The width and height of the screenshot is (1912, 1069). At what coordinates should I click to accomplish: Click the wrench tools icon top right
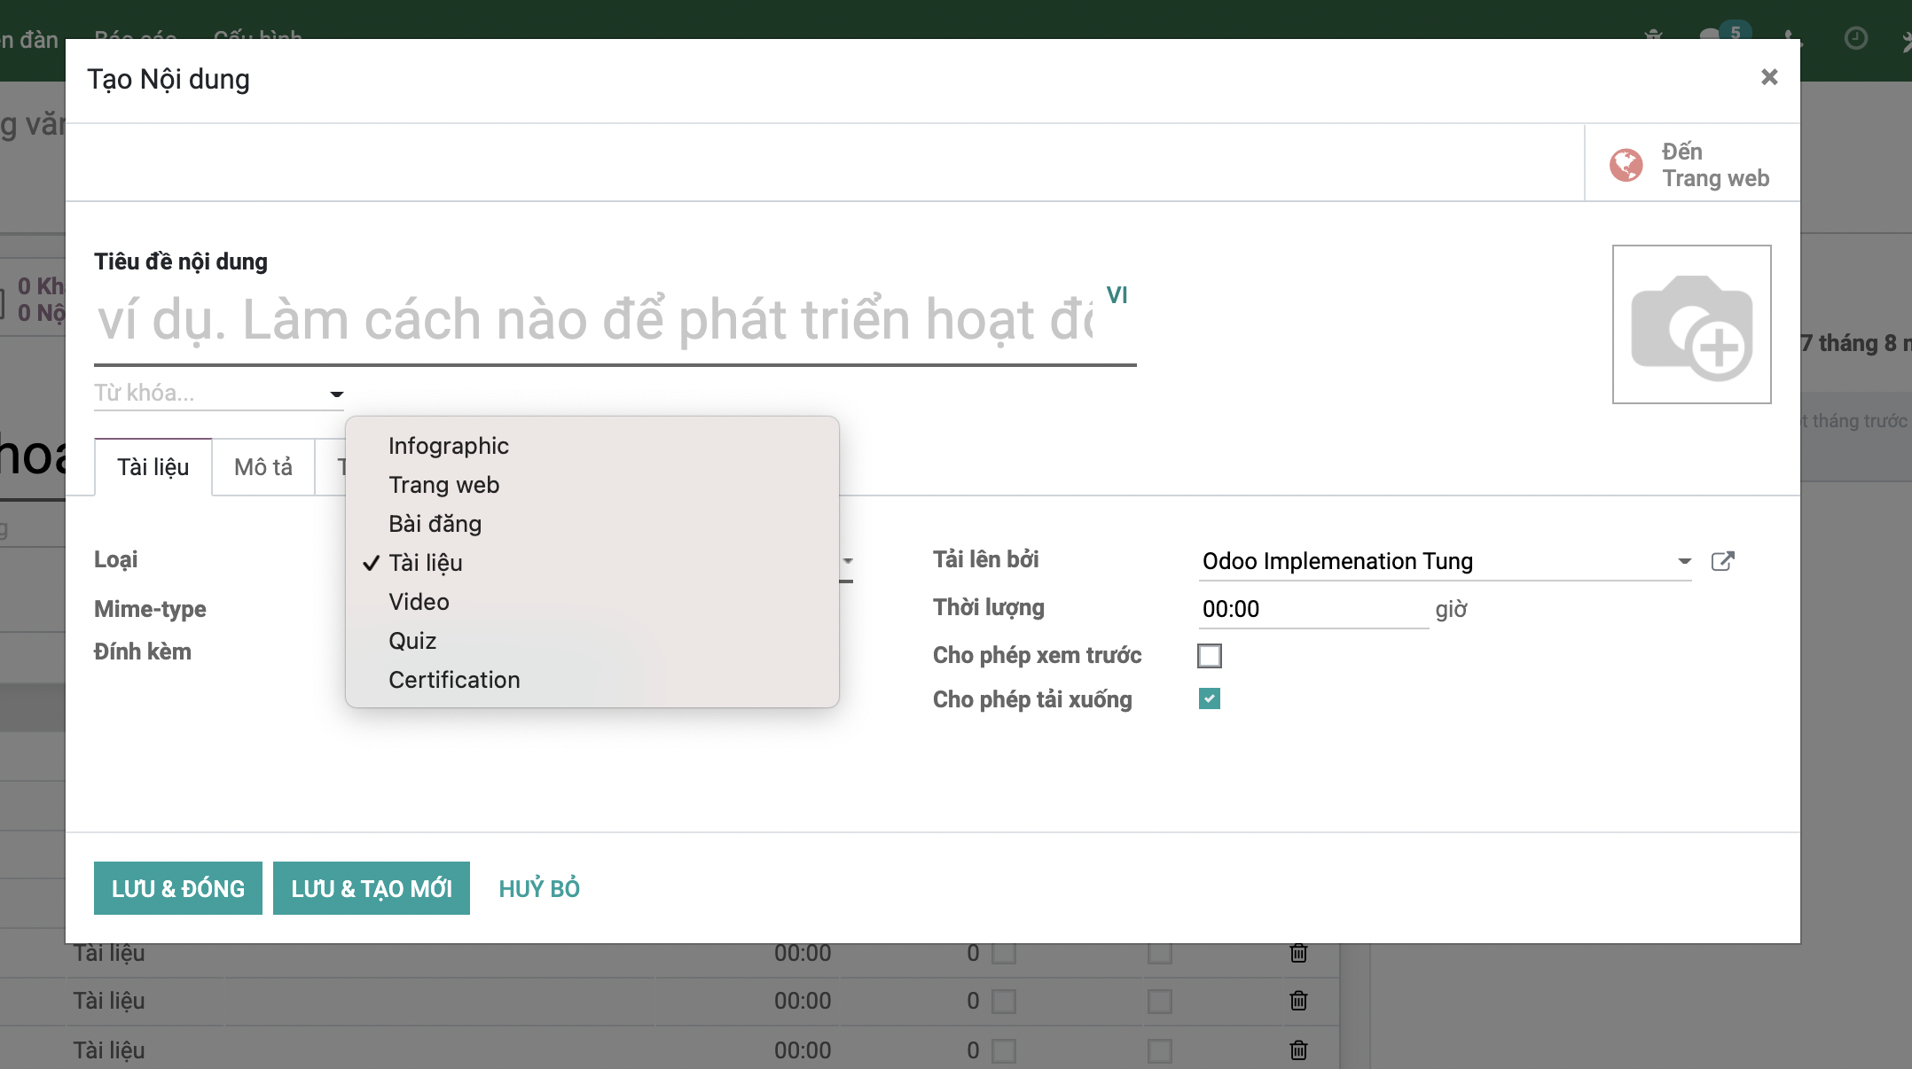click(x=1905, y=38)
